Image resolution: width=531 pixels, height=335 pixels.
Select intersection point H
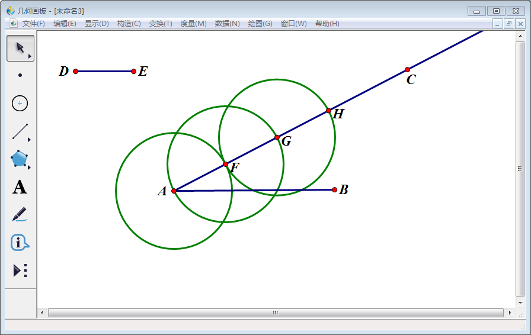328,111
